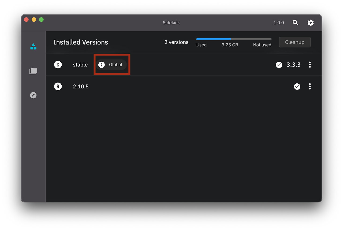Image resolution: width=343 pixels, height=230 pixels.
Task: Click the Sidekick window title
Action: (171, 23)
